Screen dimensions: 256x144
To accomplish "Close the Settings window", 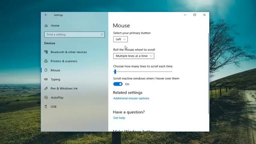I will pyautogui.click(x=204, y=15).
